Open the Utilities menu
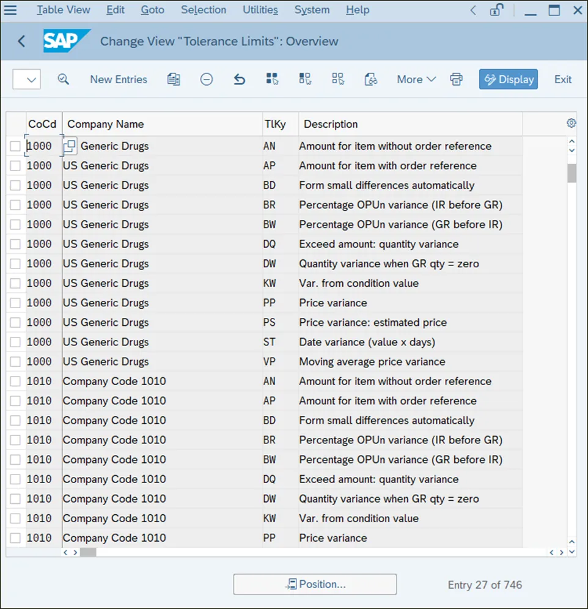 click(x=260, y=10)
